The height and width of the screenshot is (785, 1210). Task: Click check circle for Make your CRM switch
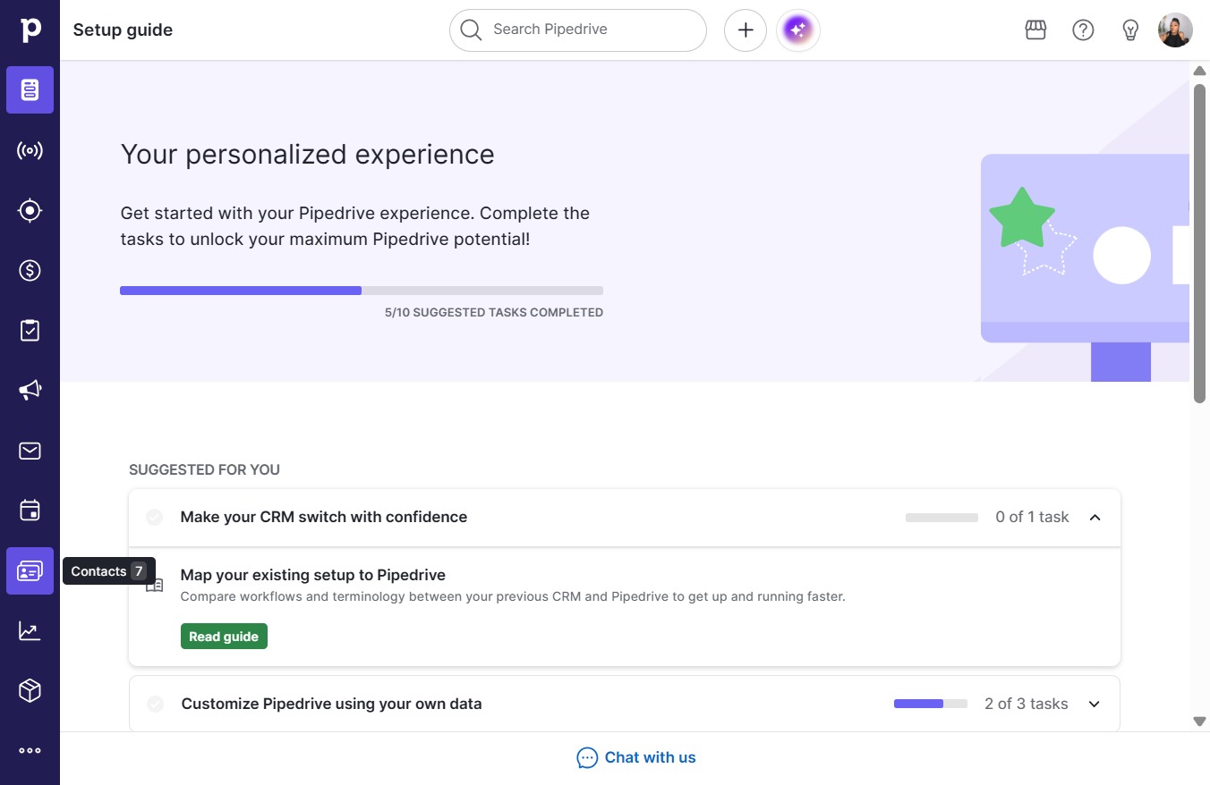[155, 517]
